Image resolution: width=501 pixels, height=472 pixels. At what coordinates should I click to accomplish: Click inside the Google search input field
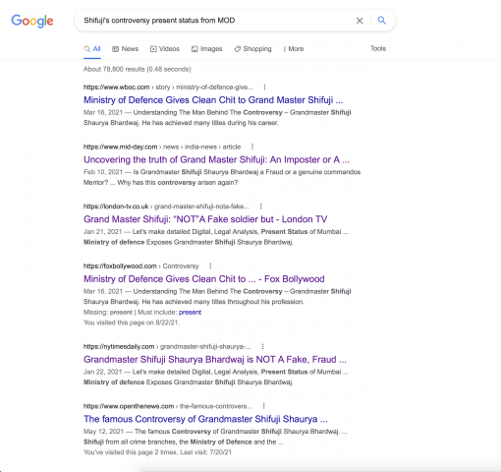click(x=216, y=21)
